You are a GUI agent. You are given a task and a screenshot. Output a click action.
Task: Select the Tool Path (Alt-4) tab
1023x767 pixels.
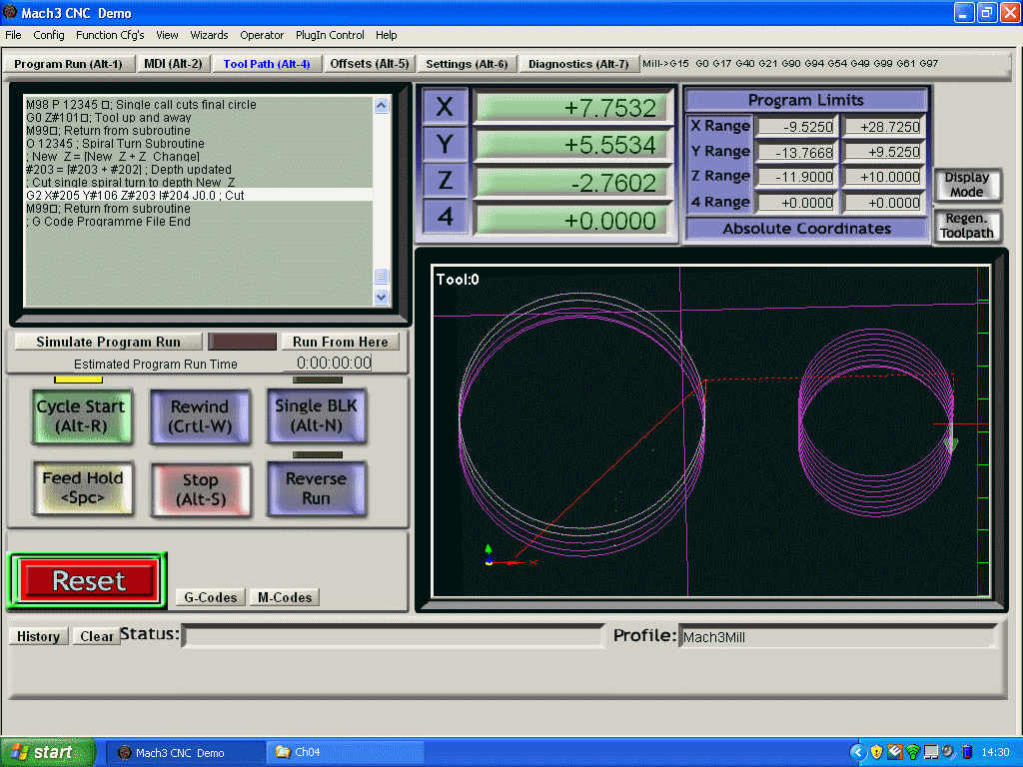267,64
